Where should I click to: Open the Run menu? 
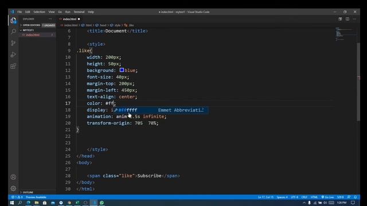point(68,12)
